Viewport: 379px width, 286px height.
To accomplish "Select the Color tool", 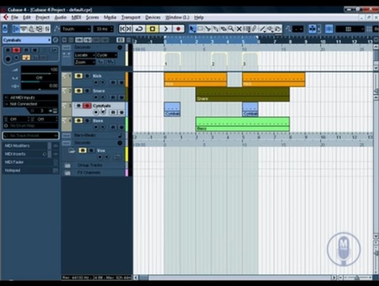I will tap(278, 29).
